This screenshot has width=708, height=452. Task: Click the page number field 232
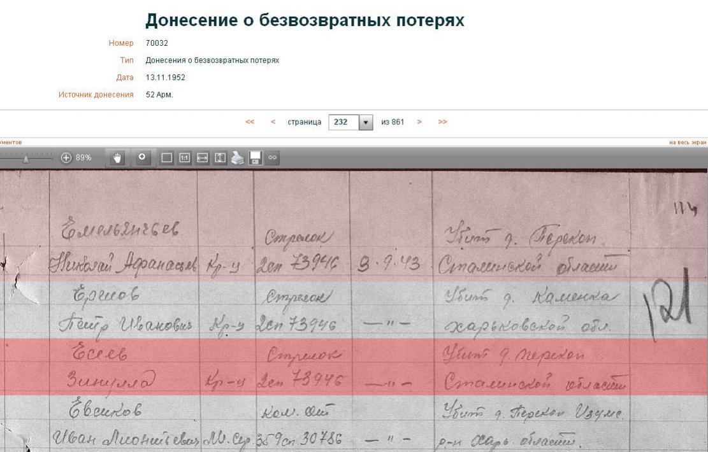(x=343, y=122)
